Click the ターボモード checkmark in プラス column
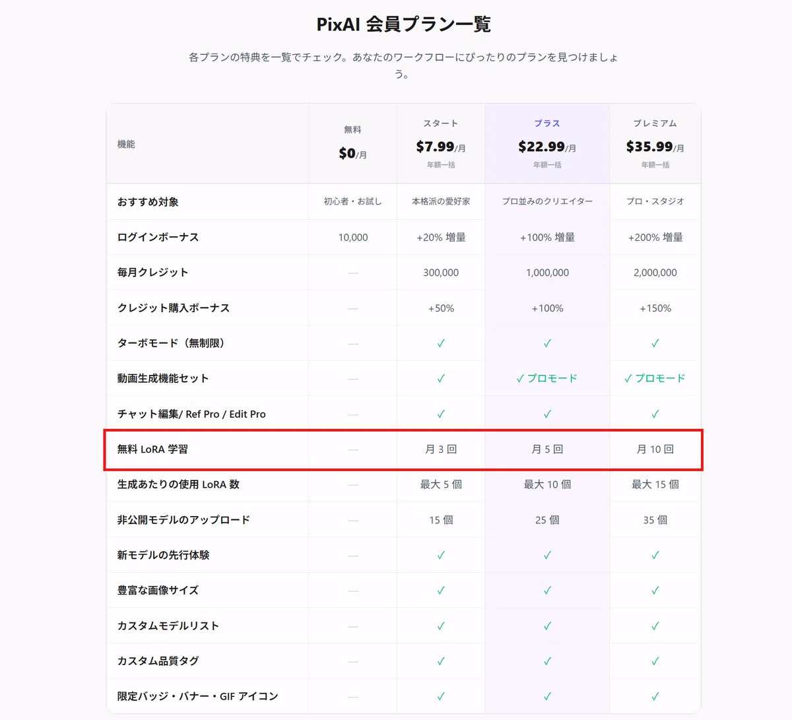 [547, 343]
